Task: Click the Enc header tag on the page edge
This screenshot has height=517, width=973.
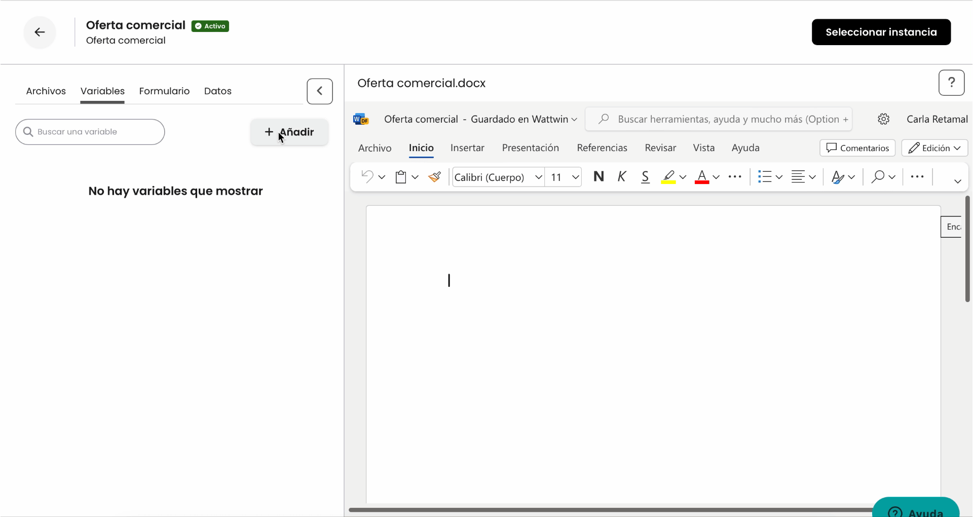Action: point(952,227)
